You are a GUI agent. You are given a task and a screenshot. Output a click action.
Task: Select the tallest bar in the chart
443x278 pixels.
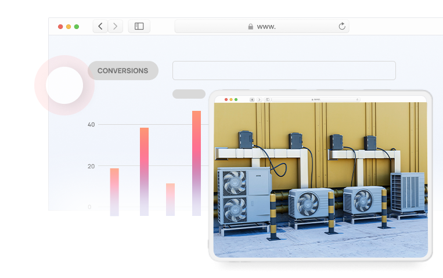tap(197, 163)
